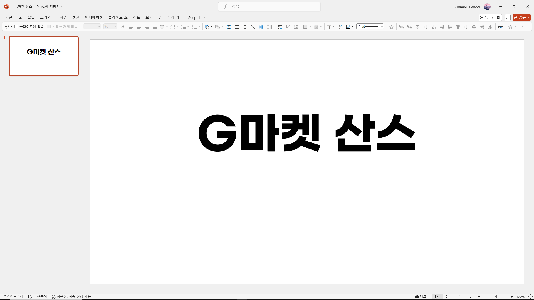Image resolution: width=534 pixels, height=300 pixels.
Task: Click the undo arrow icon
Action: 6,27
